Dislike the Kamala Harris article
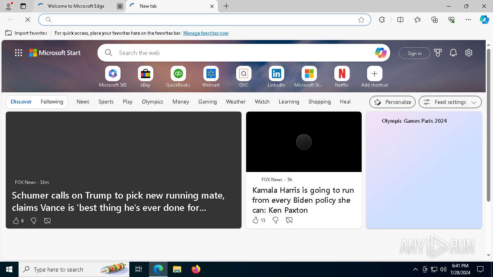493x277 pixels. coord(275,220)
